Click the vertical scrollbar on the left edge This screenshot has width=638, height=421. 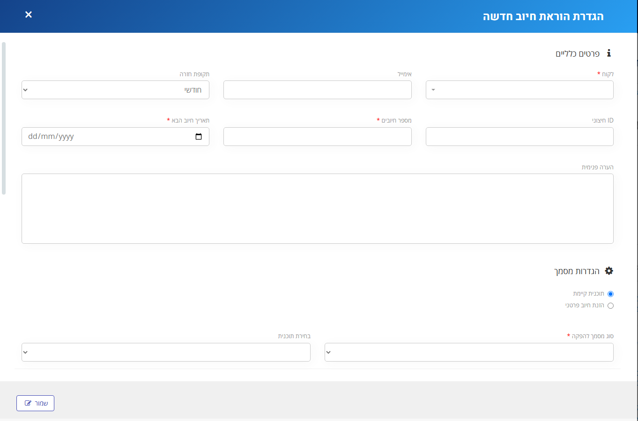pyautogui.click(x=4, y=118)
